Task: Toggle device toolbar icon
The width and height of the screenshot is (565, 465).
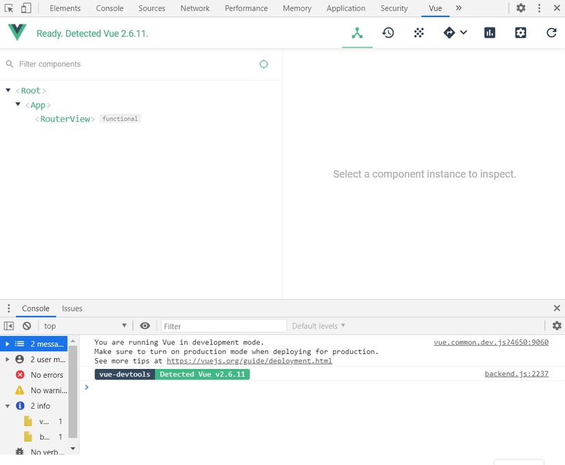Action: coord(26,8)
